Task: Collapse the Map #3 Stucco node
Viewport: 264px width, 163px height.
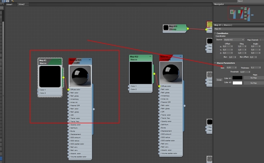Action: 60,60
